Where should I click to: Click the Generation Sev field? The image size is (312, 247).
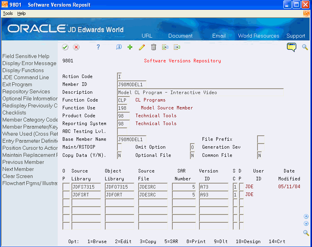[261, 147]
